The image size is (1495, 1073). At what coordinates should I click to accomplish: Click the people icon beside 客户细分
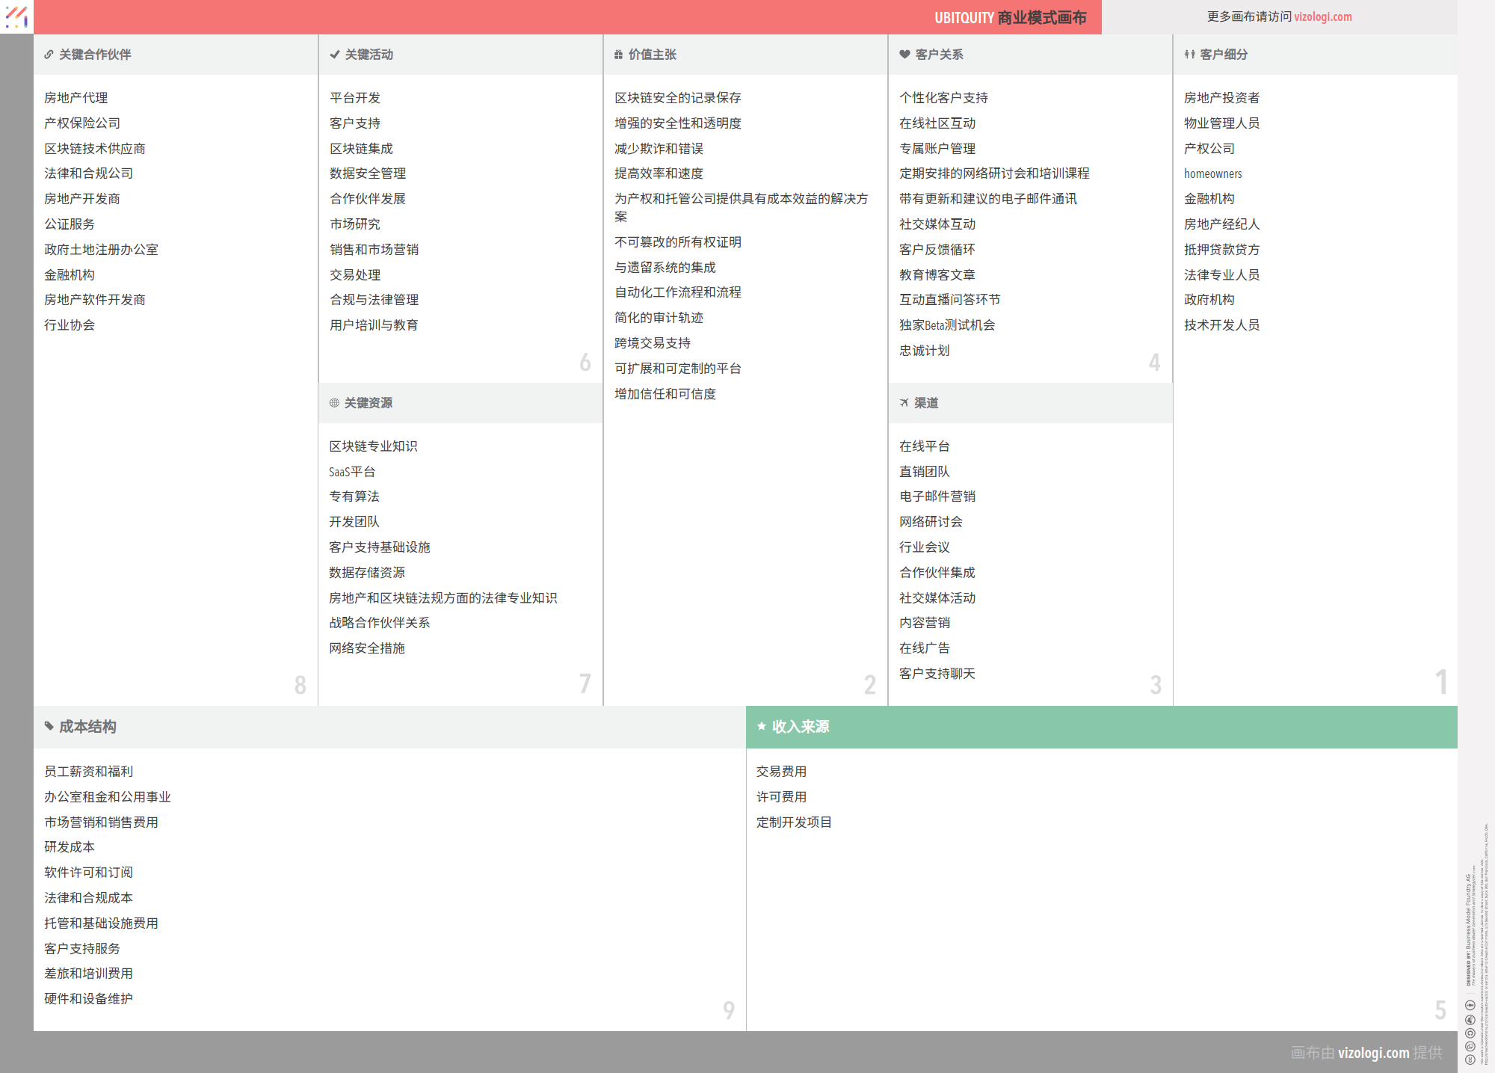[1189, 54]
